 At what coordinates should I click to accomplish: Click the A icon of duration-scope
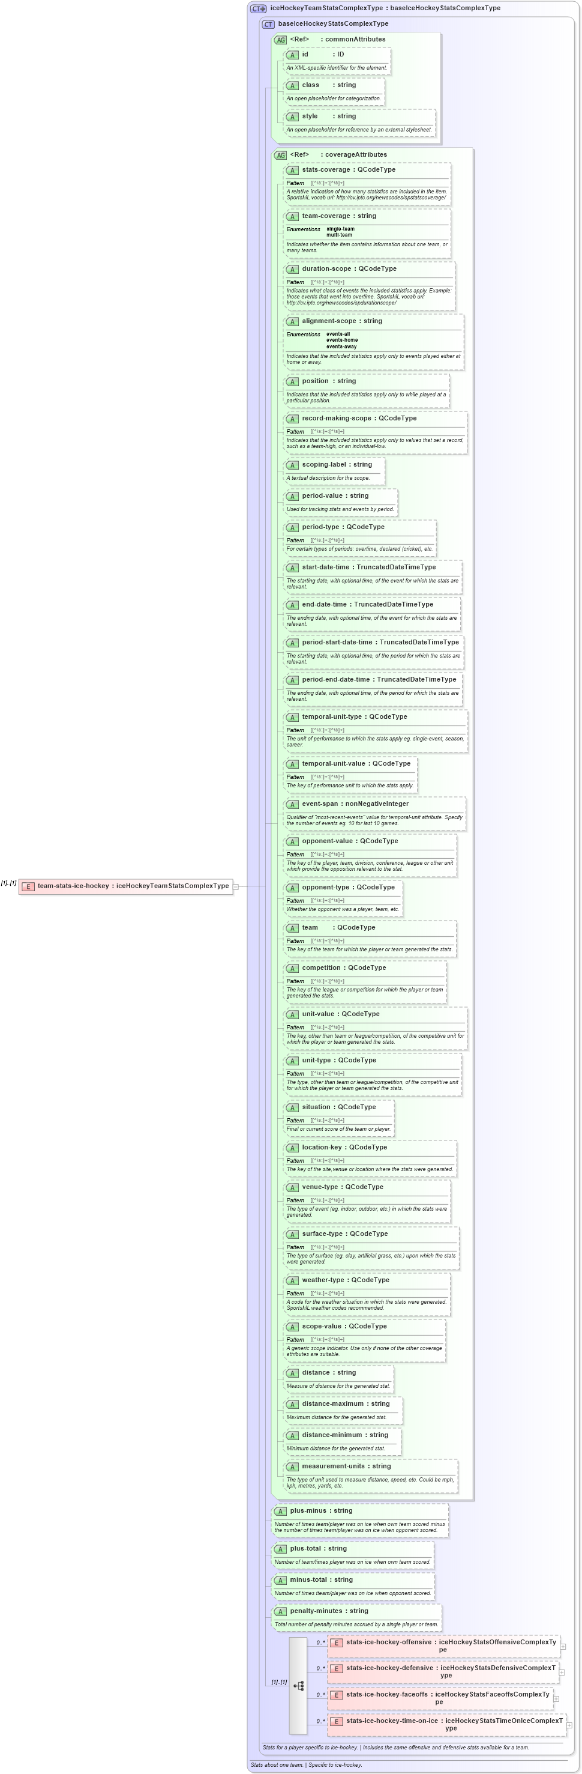tap(292, 269)
